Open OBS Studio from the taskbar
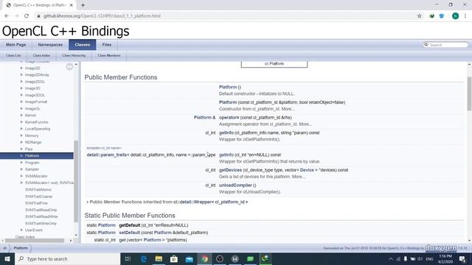This screenshot has height=265, width=472. pos(220,258)
